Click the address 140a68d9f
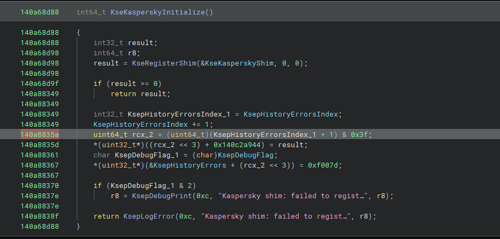The width and height of the screenshot is (500, 239). (40, 84)
